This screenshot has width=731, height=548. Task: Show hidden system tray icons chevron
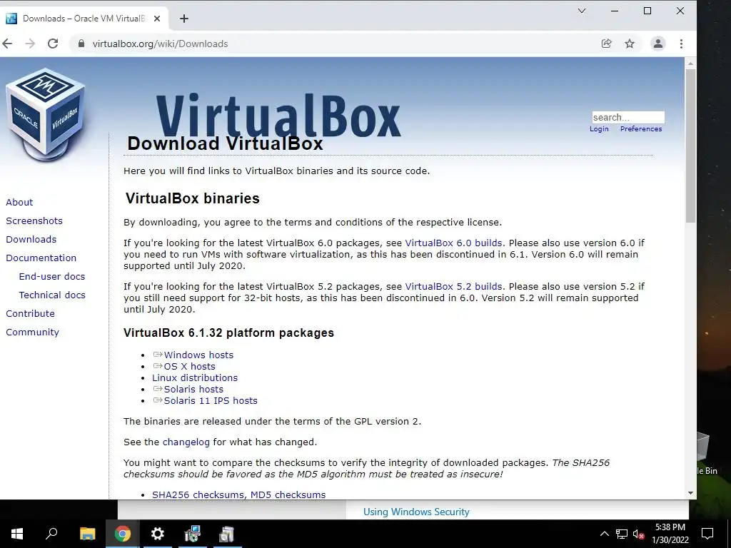pyautogui.click(x=604, y=534)
